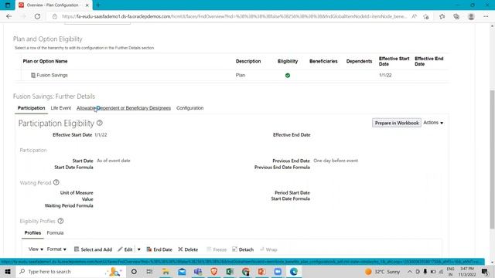Screen dimensions: 495x278
Task: Open browser profile avatar
Action: click(x=471, y=16)
